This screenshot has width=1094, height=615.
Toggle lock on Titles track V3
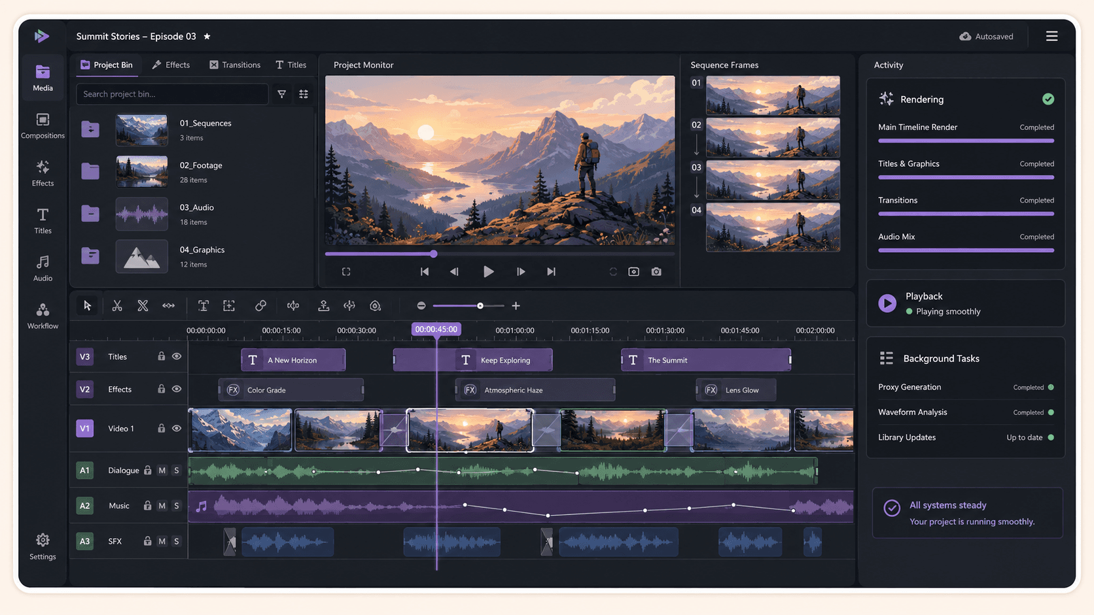tap(161, 356)
